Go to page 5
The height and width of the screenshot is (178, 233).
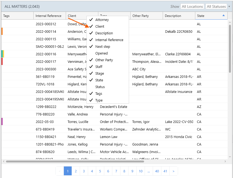(100, 171)
